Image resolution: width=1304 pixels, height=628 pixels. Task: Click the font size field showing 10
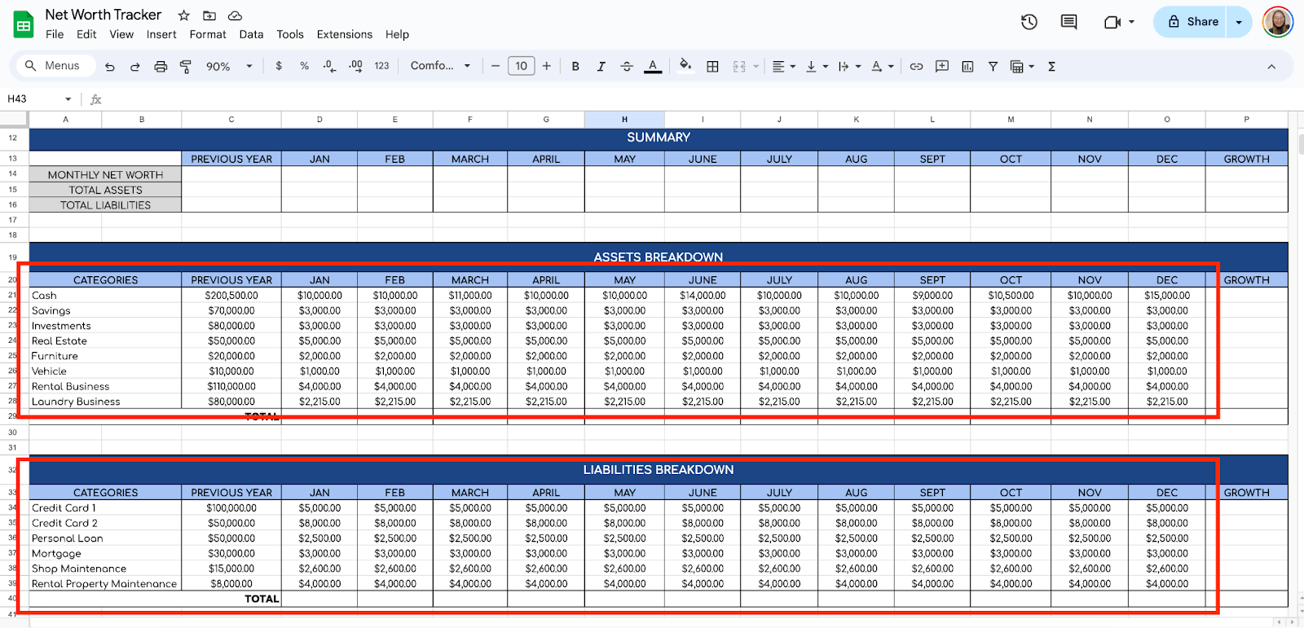coord(521,66)
